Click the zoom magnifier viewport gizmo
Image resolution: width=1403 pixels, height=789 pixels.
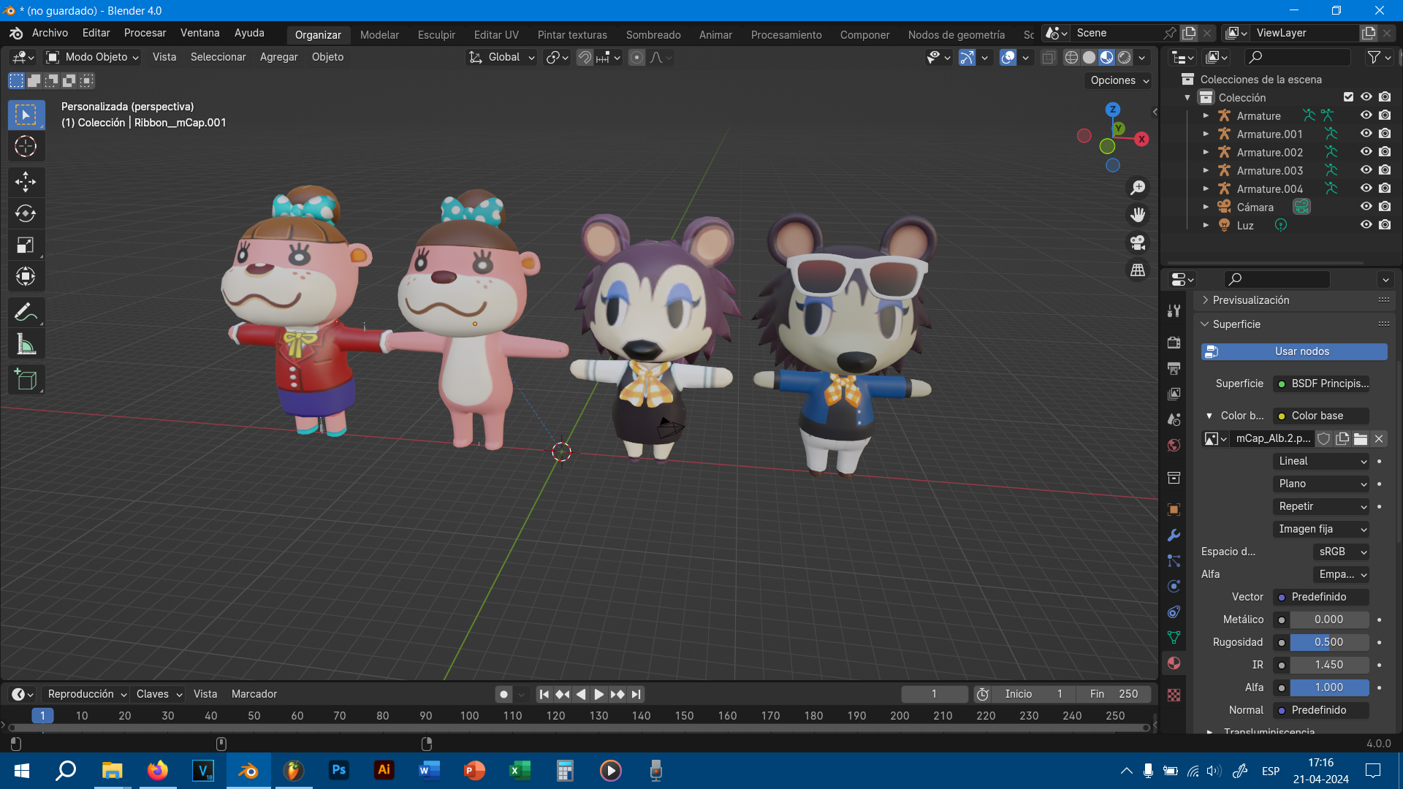[1138, 188]
